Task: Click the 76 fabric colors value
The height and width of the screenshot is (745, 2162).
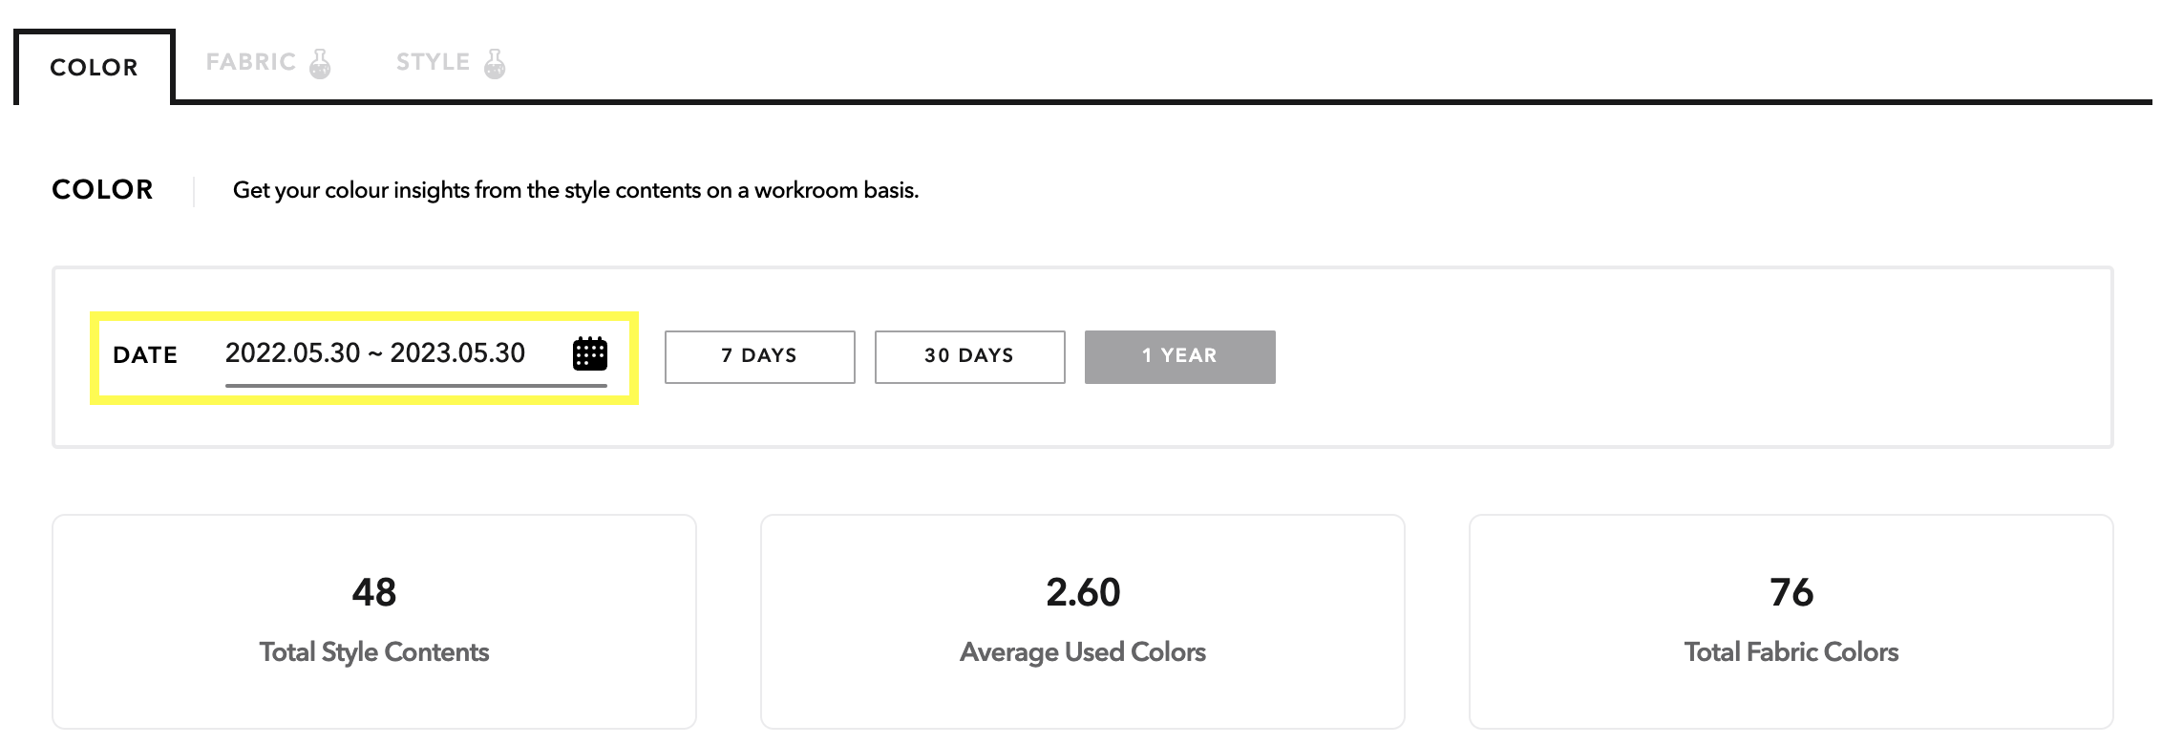Action: tap(1791, 592)
